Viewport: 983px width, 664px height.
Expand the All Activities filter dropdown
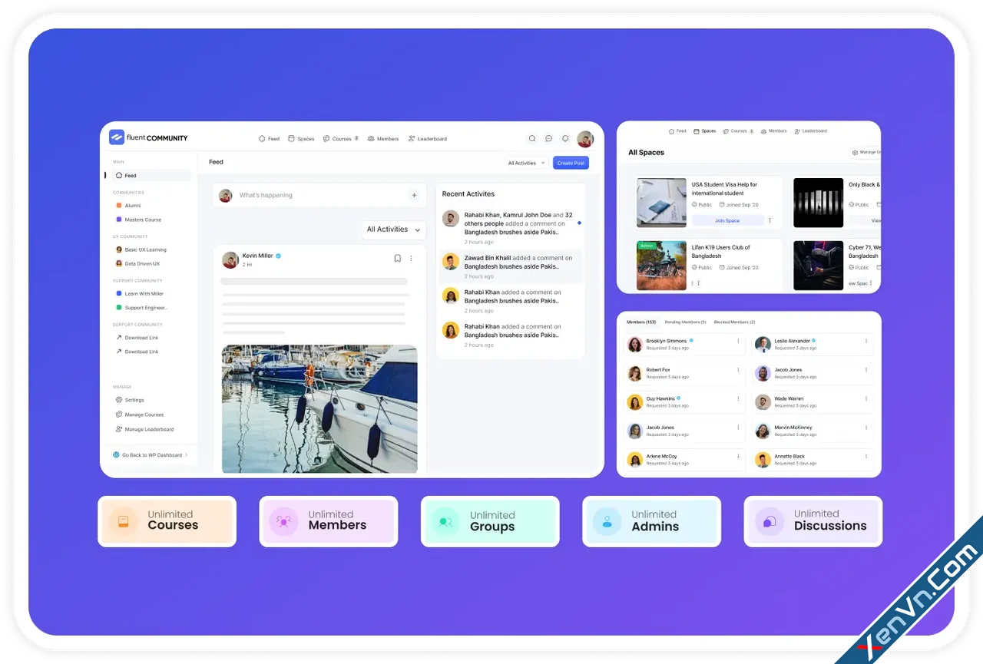click(393, 230)
